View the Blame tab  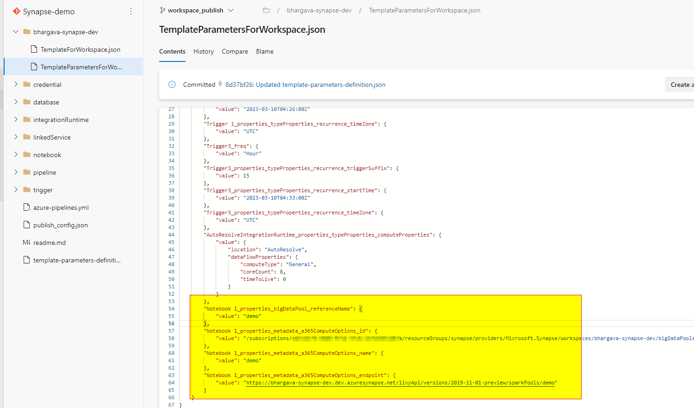(x=265, y=51)
